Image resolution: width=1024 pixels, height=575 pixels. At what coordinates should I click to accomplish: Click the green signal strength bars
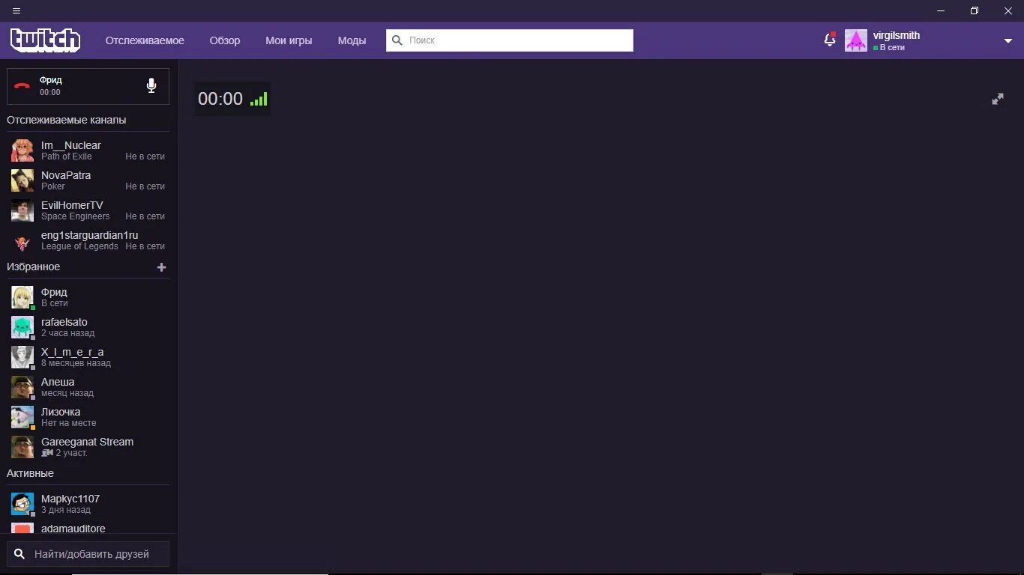(259, 99)
